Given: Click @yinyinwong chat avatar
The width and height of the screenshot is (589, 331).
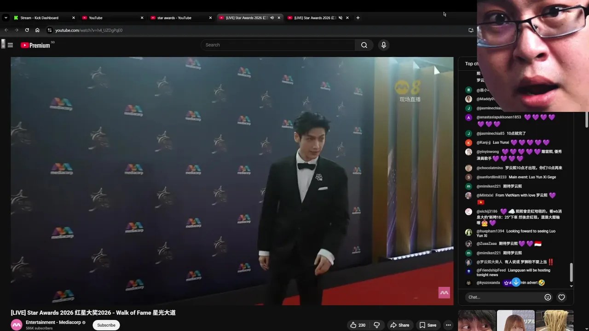Looking at the screenshot, I should [468, 152].
